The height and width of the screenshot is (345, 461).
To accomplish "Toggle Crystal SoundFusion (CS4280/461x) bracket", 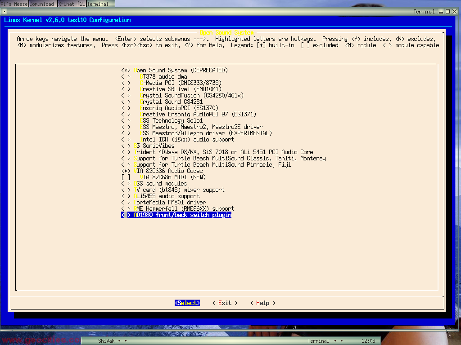I will tap(126, 96).
